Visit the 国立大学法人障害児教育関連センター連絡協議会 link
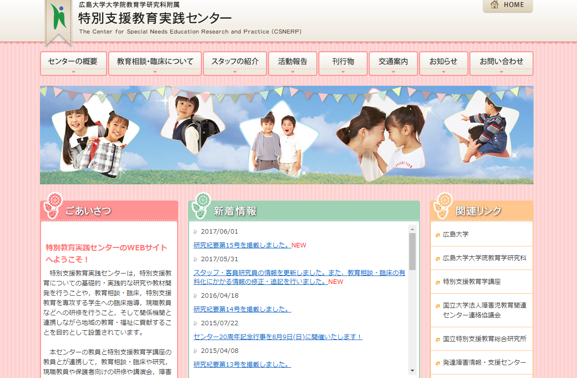Viewport: 577px width, 378px height. [484, 310]
